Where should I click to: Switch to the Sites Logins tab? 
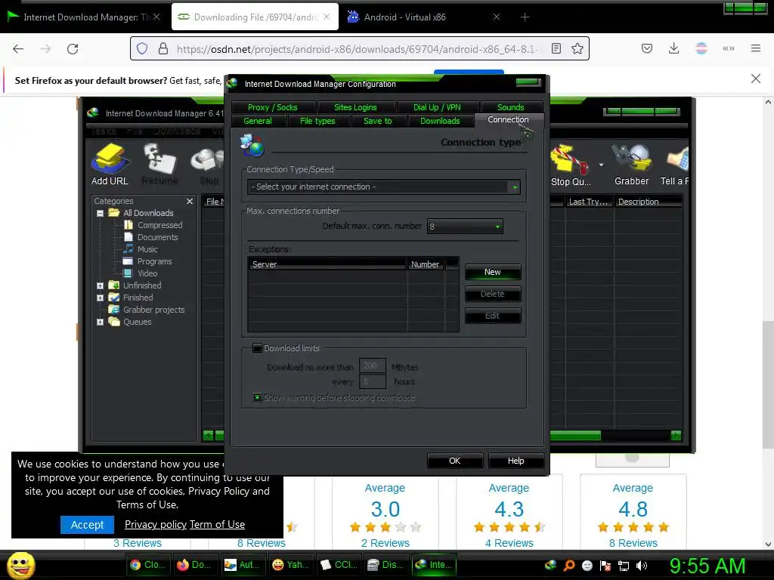355,107
